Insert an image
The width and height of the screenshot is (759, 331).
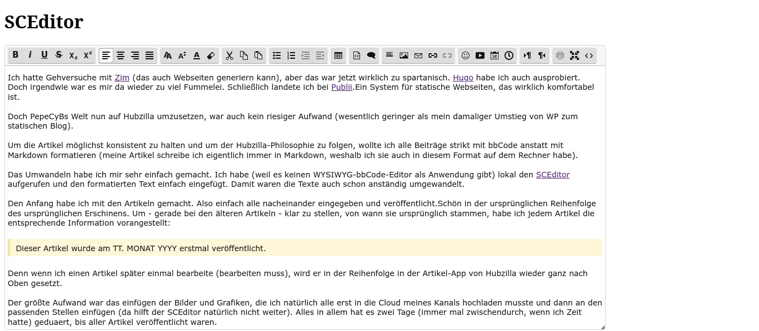click(x=404, y=55)
